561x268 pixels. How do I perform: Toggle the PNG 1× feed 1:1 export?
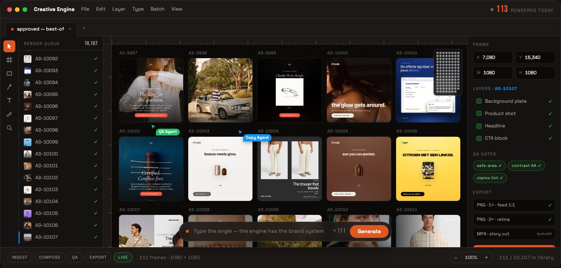tap(514, 205)
